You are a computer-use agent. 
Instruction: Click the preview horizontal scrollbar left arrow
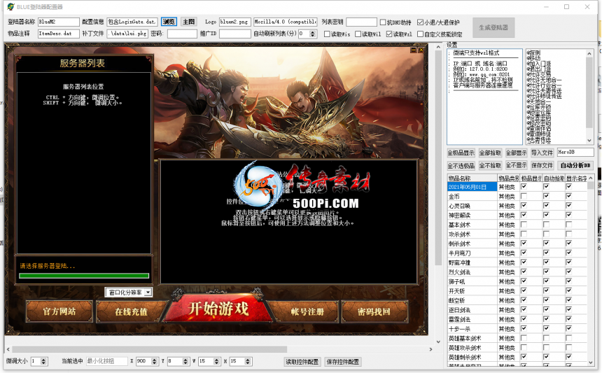pyautogui.click(x=8, y=349)
